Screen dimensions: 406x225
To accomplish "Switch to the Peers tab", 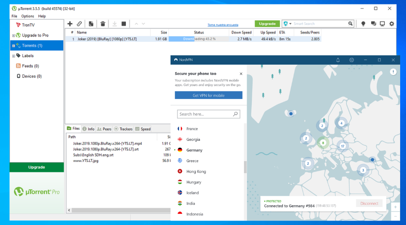I will pyautogui.click(x=104, y=129).
